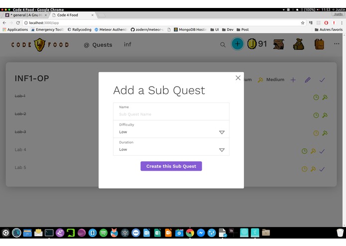Image resolution: width=346 pixels, height=246 pixels.
Task: Select the INF1-OP quest title
Action: click(32, 78)
